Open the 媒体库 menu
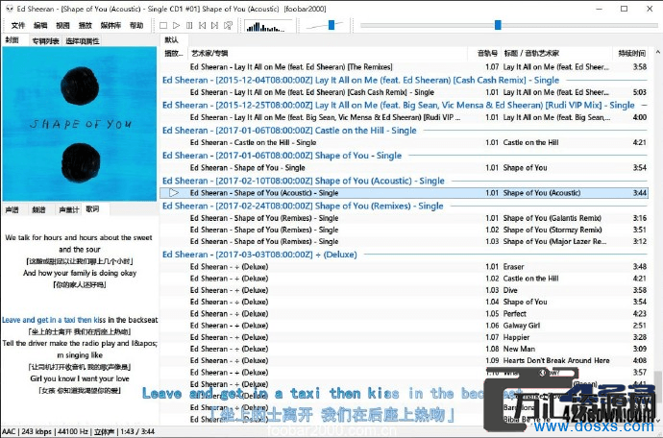This screenshot has height=438, width=663. [x=110, y=25]
